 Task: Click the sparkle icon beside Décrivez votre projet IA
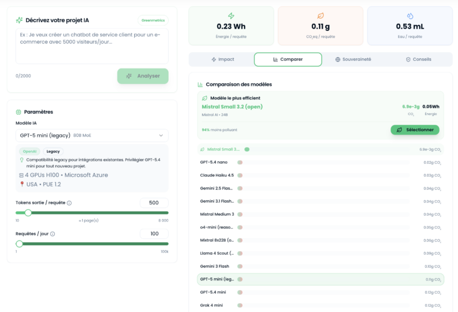19,20
